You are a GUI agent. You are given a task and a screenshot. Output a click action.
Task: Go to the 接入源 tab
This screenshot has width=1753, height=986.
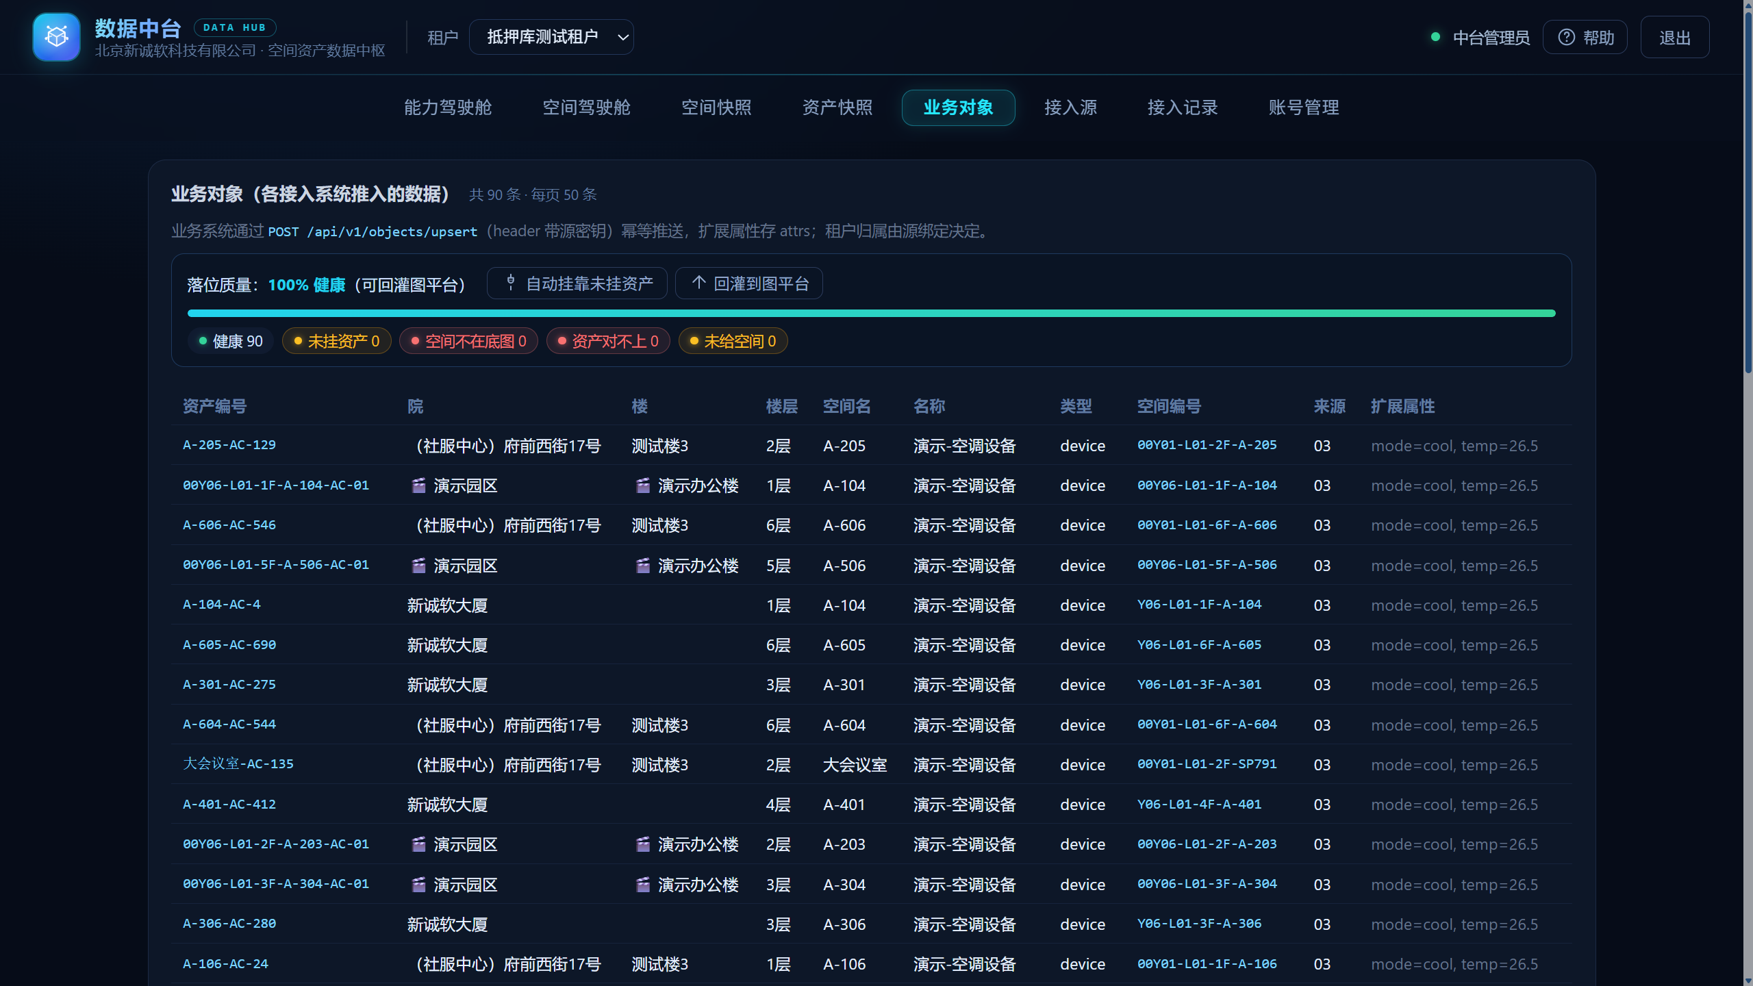(1070, 108)
